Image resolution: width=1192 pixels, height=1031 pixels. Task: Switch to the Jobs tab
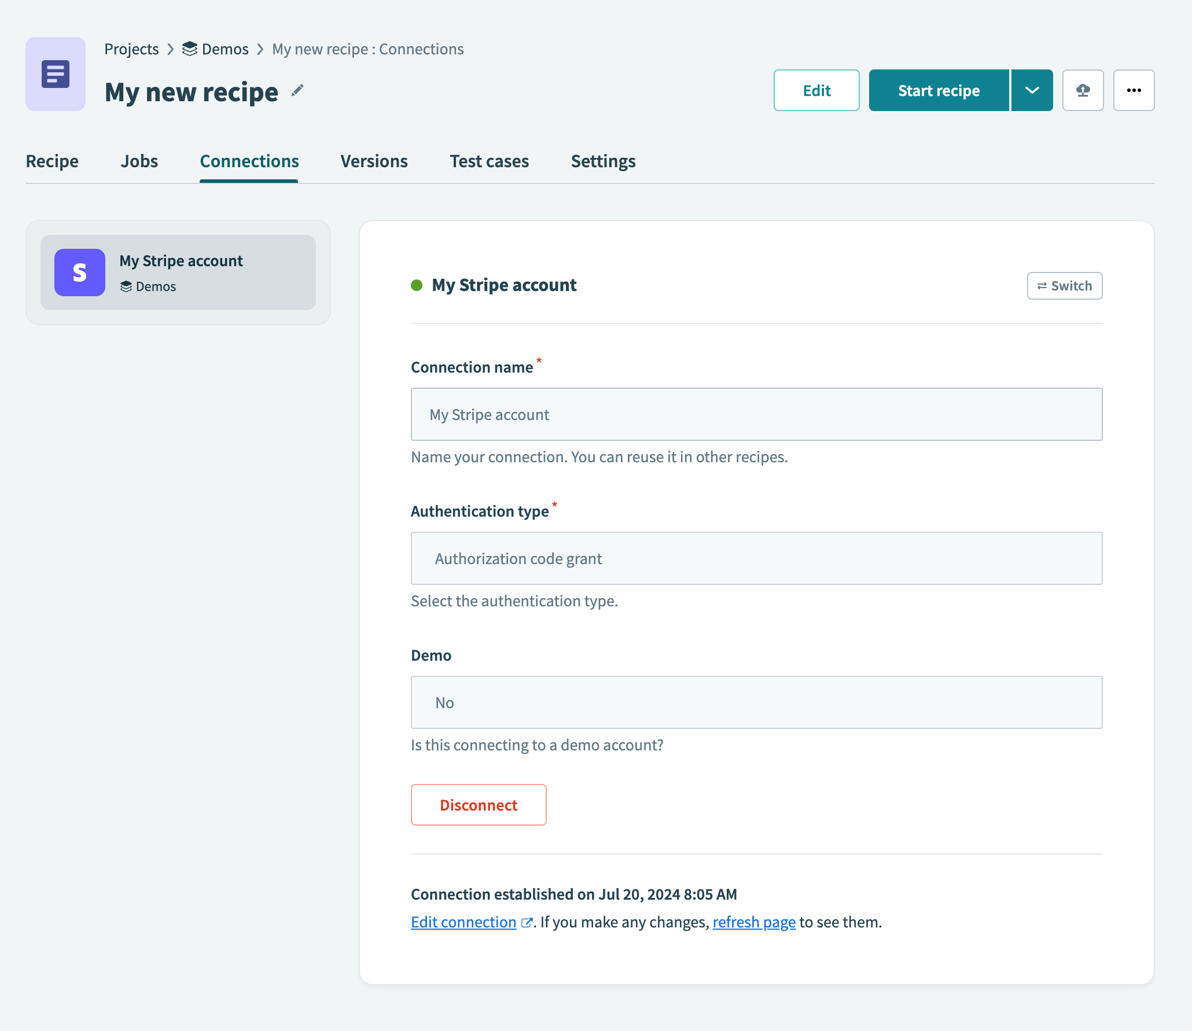pos(139,161)
